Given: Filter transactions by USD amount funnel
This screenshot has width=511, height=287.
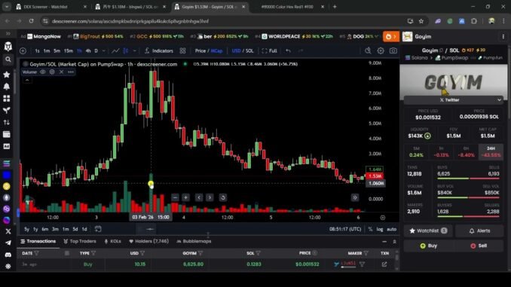Looking at the screenshot, I should (x=142, y=253).
